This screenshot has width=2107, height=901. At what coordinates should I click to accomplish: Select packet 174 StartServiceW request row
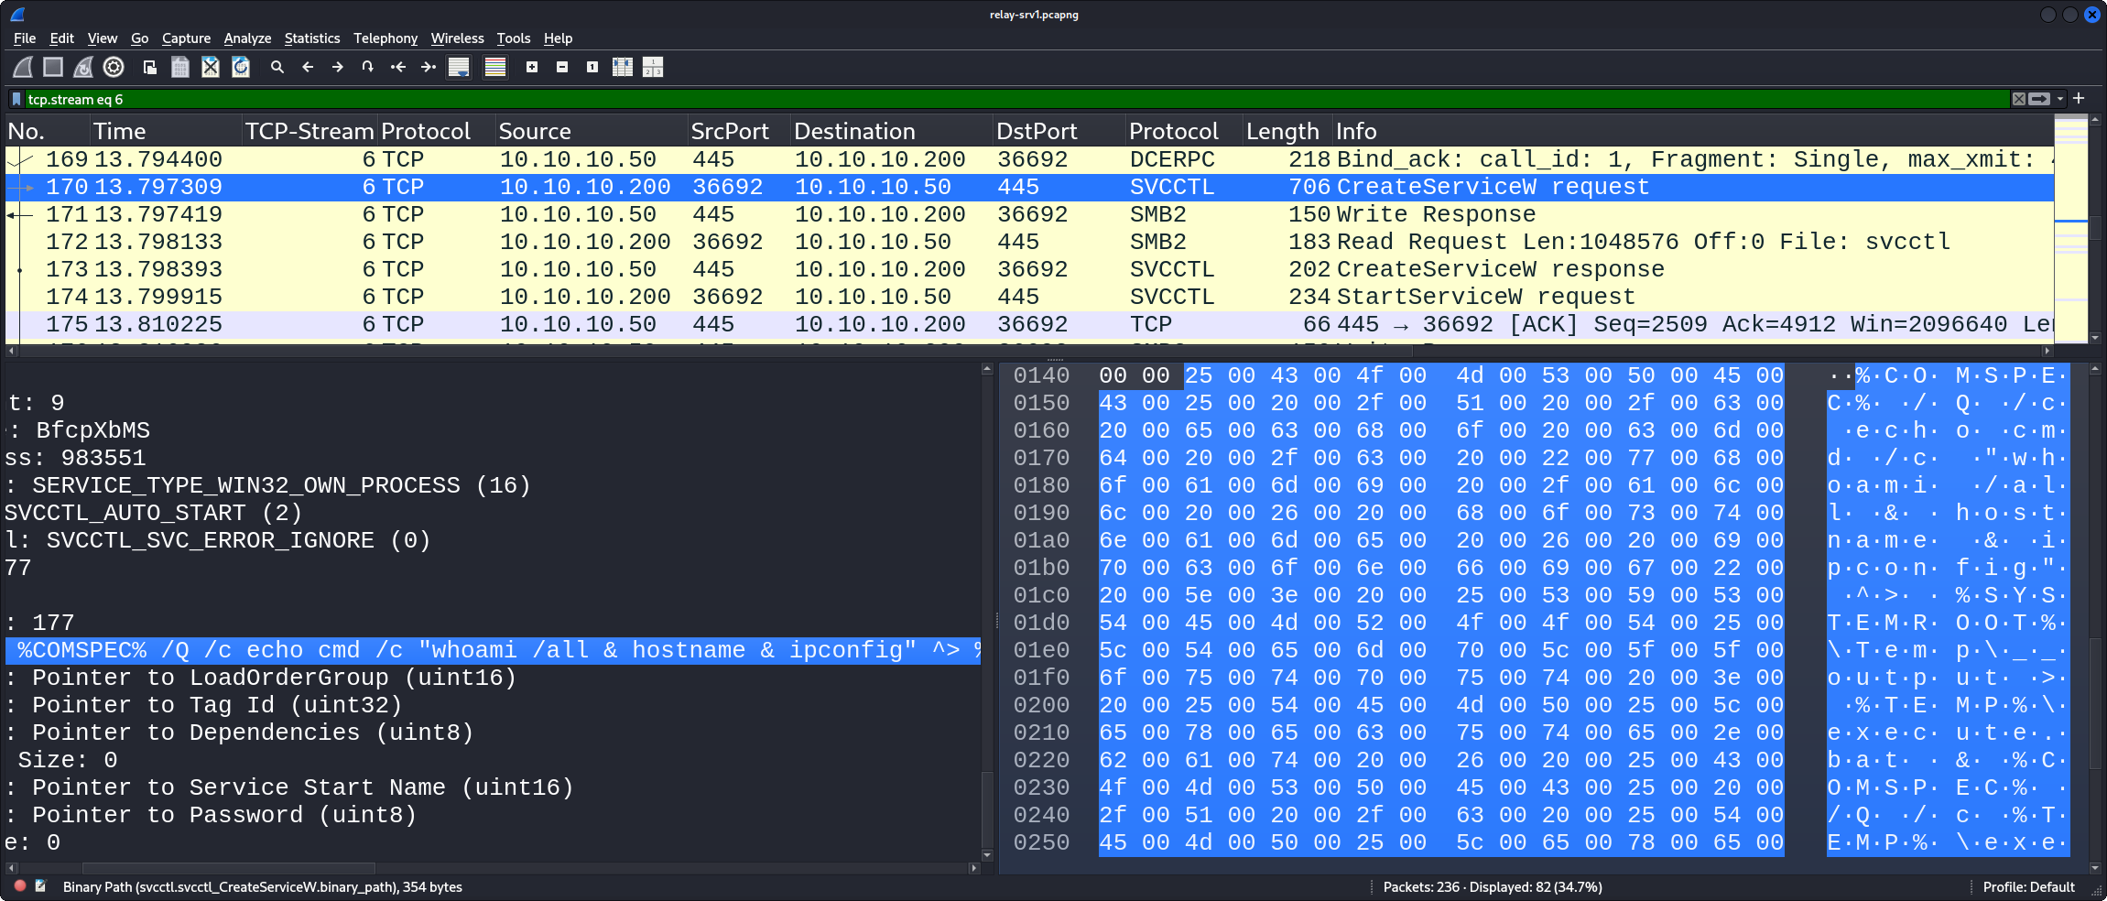point(1029,297)
